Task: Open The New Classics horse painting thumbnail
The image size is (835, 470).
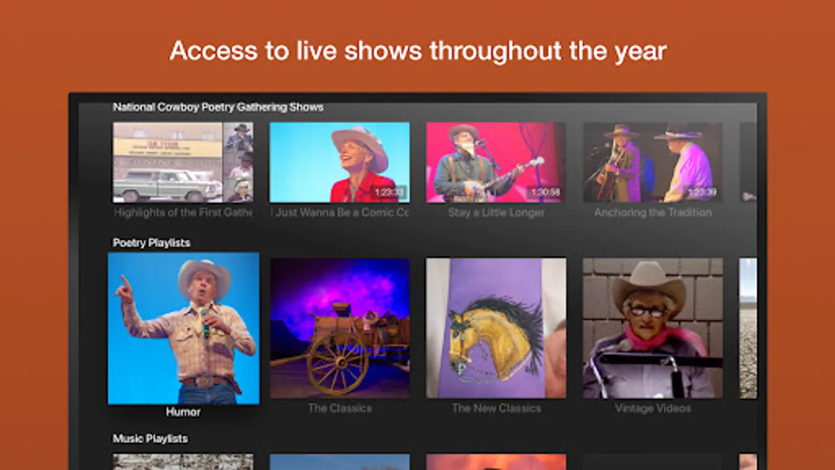Action: [496, 328]
